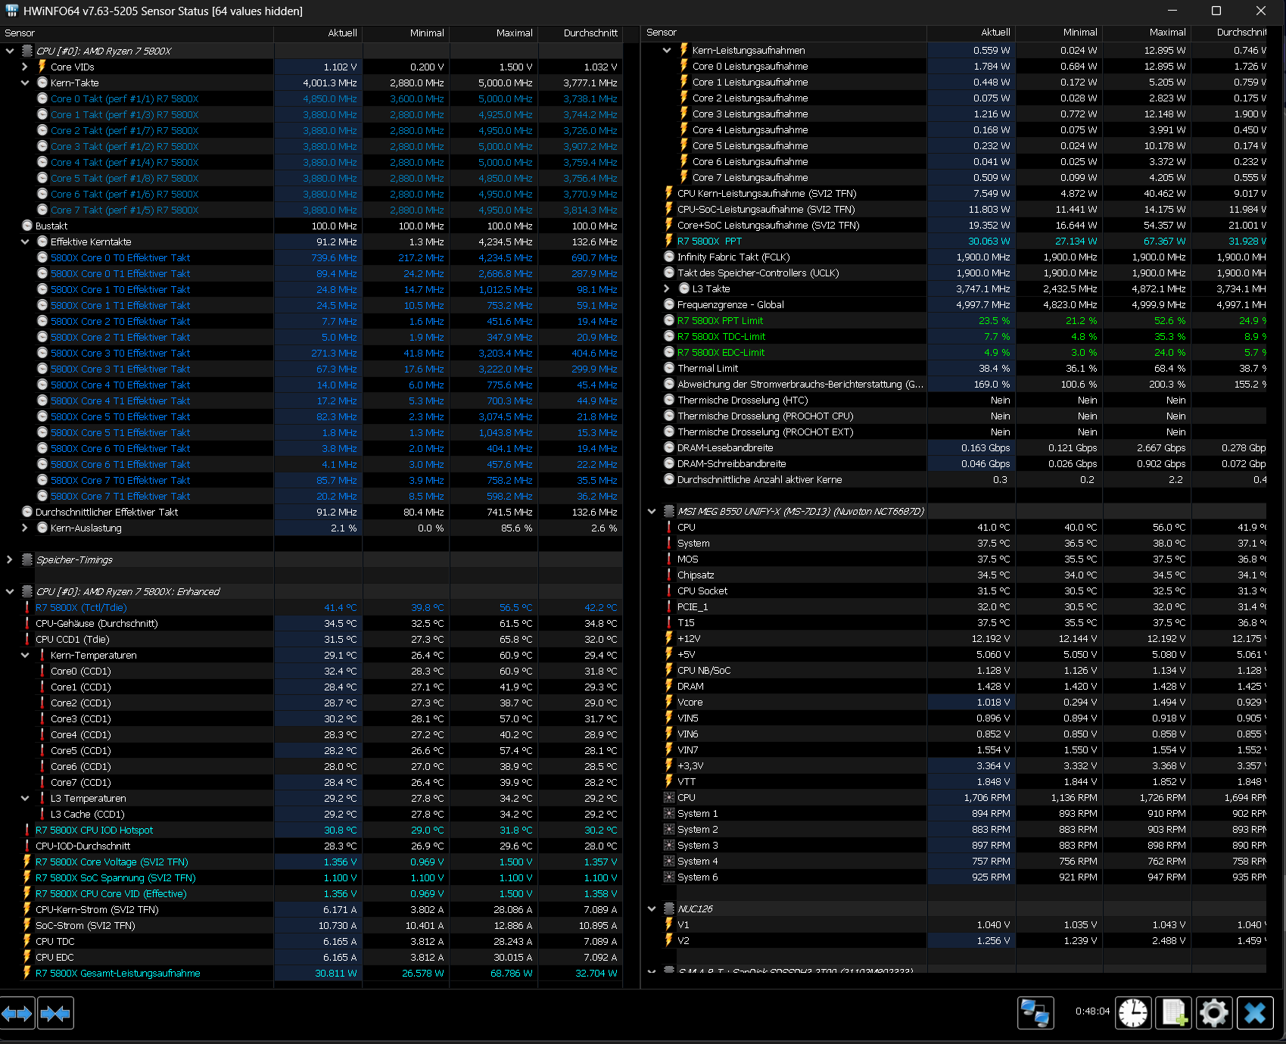Reset sensor min/max with the clock icon
Viewport: 1286px width, 1044px height.
1133,1013
